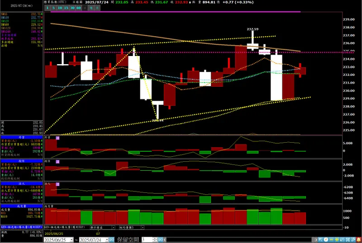This screenshot has width=362, height=243.
Task: Toggle the small purple icon in 法人 panel
Action: tap(57, 184)
